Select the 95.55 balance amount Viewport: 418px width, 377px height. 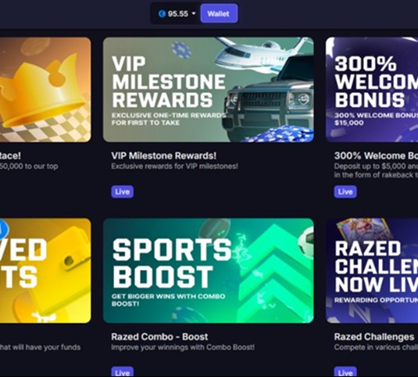pos(178,14)
